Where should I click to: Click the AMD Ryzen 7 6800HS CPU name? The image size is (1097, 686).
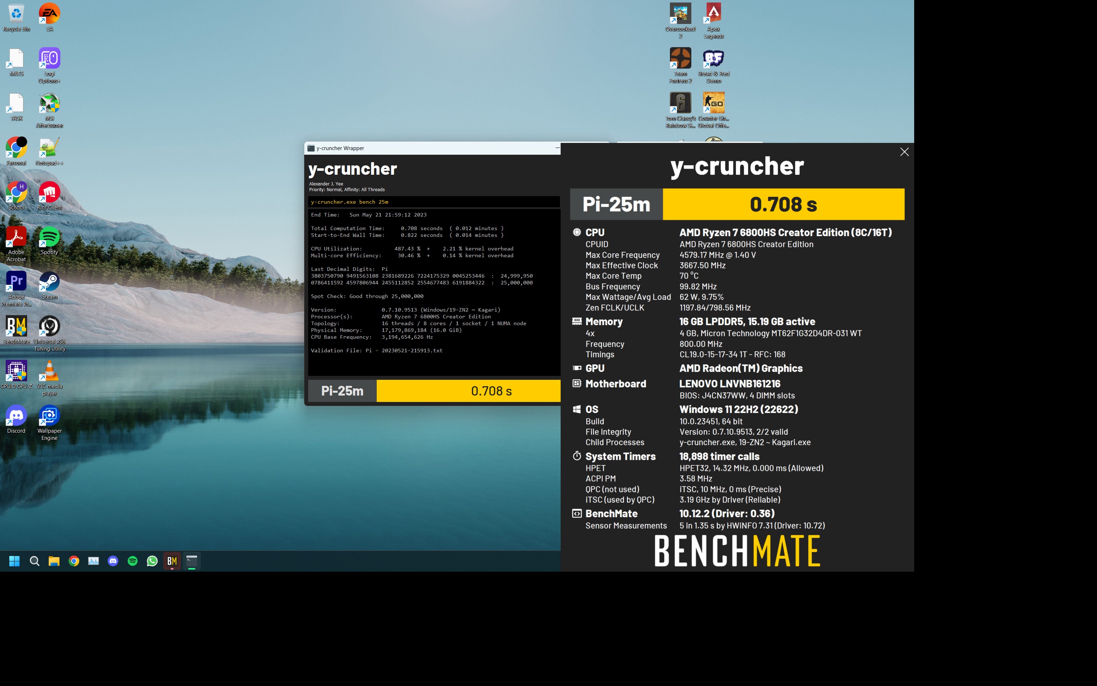pos(785,232)
